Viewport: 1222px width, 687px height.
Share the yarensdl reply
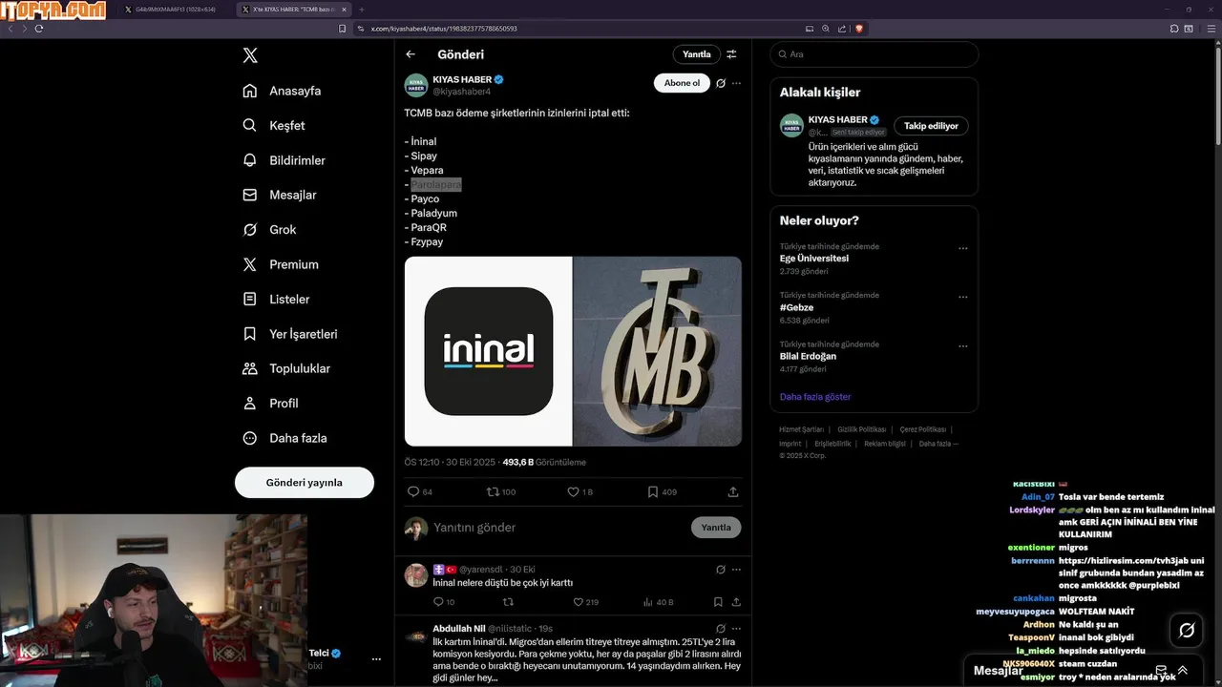click(x=736, y=602)
